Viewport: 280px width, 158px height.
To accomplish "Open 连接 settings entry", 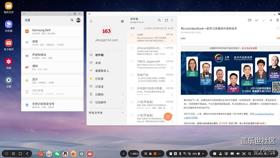I will 52,43.
